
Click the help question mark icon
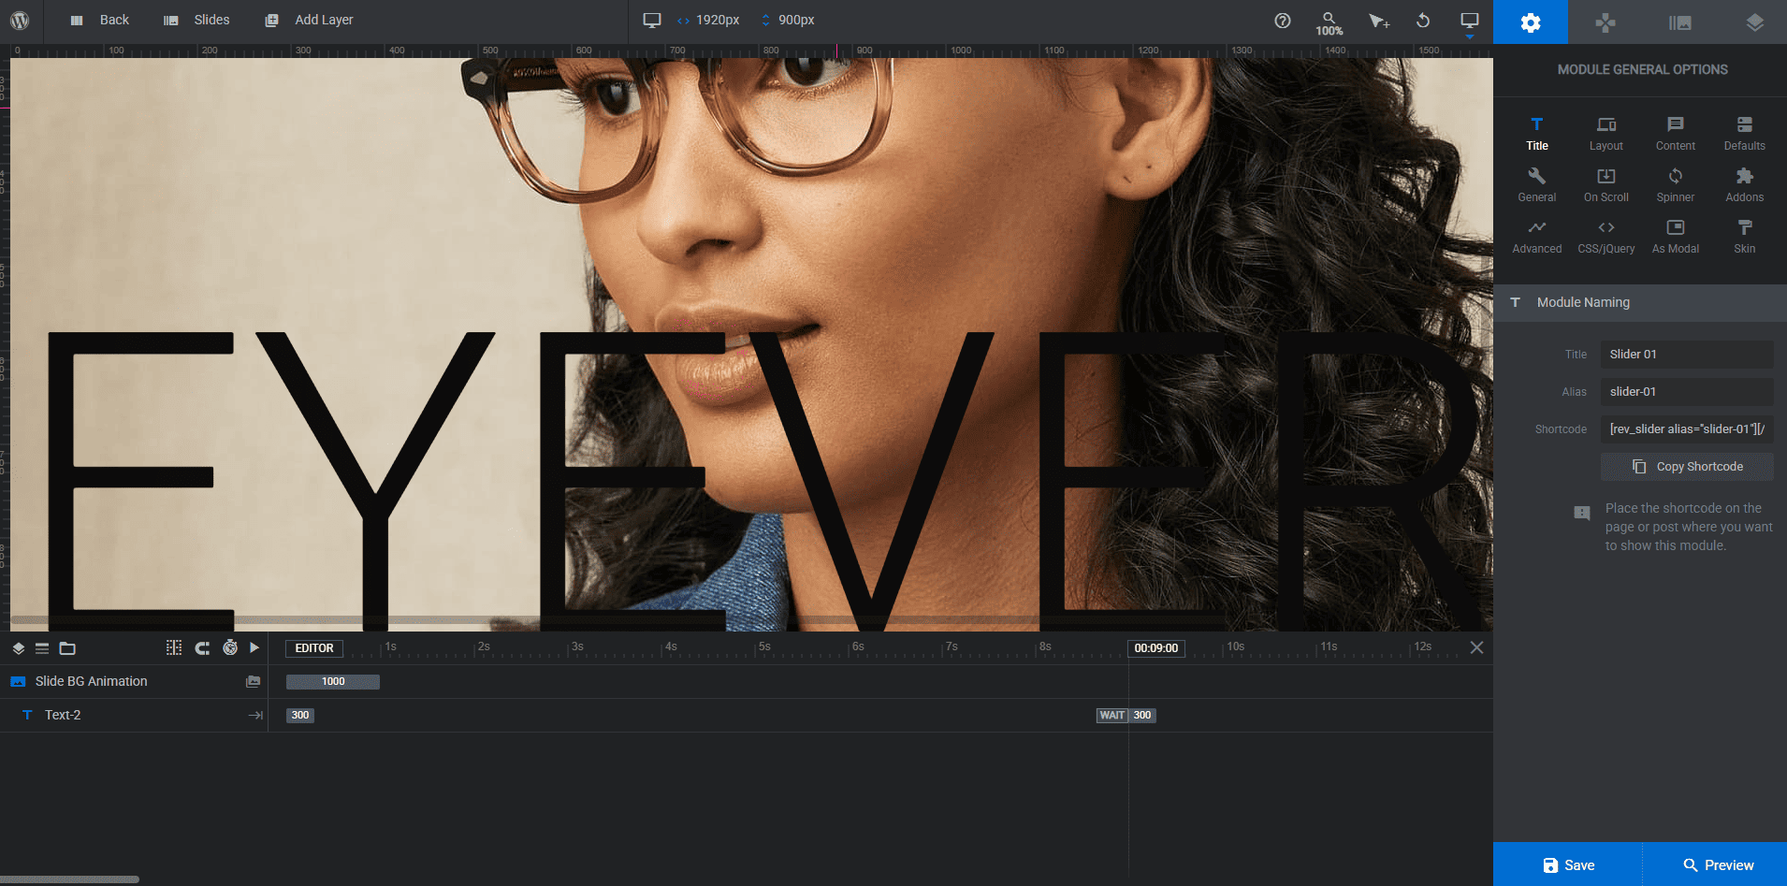pos(1283,21)
